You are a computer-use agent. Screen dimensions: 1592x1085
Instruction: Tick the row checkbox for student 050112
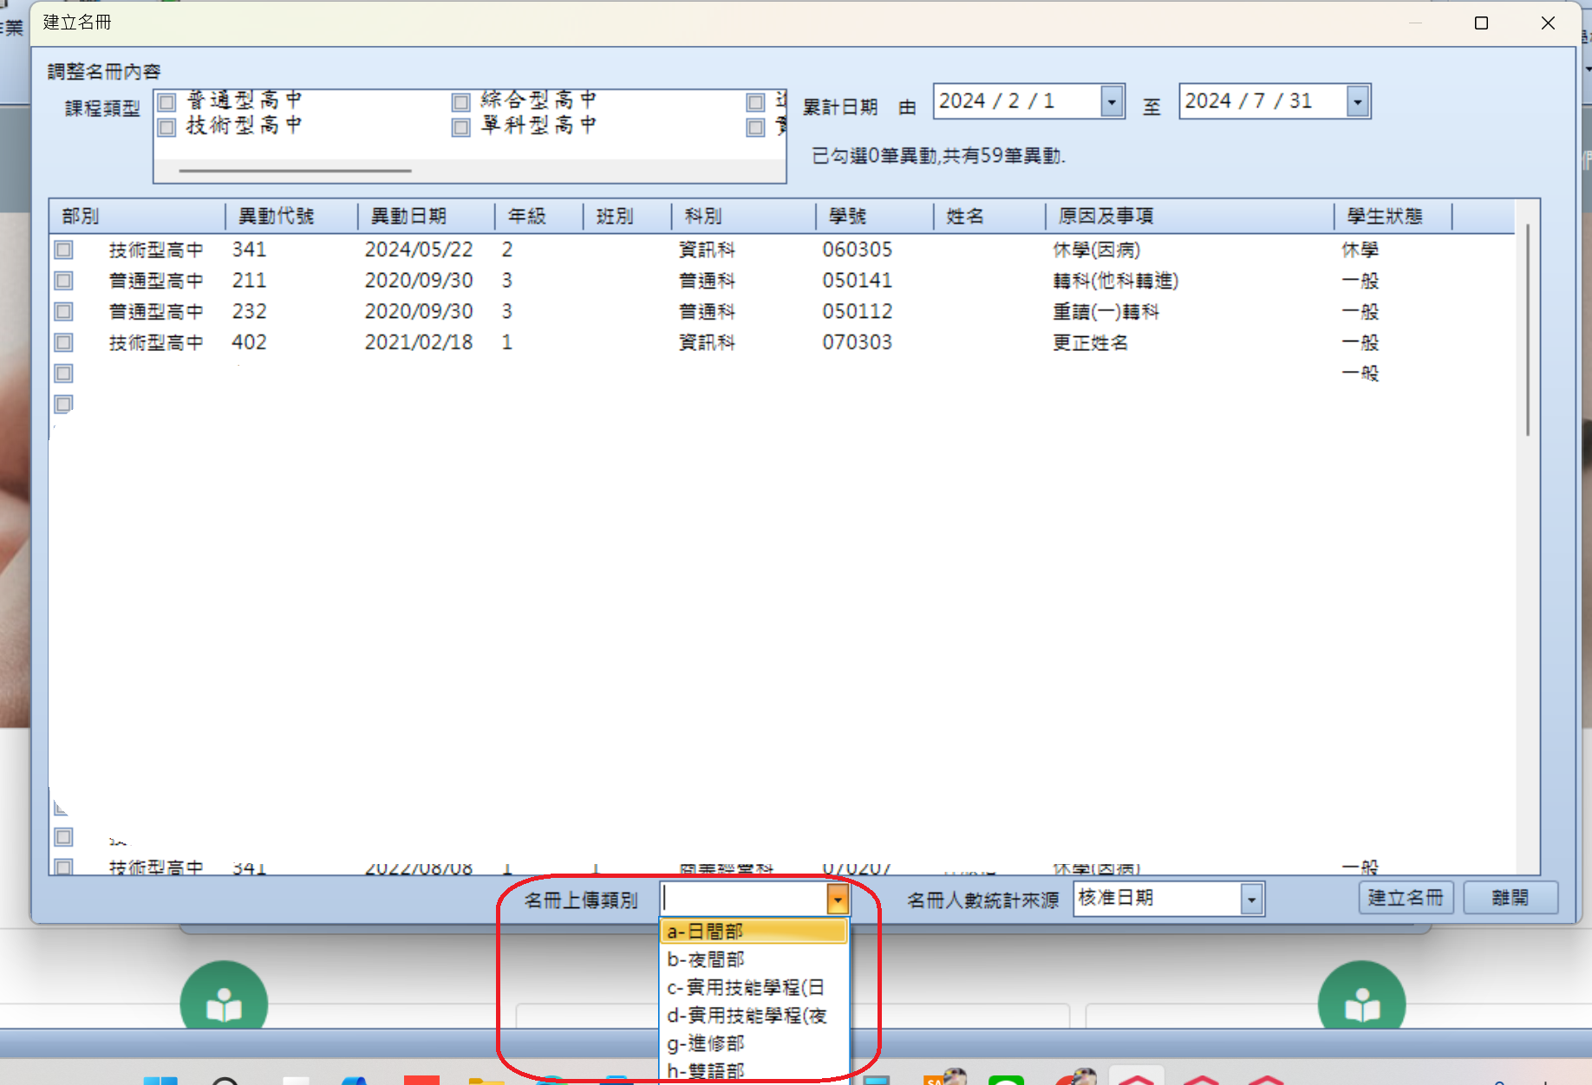(x=63, y=311)
